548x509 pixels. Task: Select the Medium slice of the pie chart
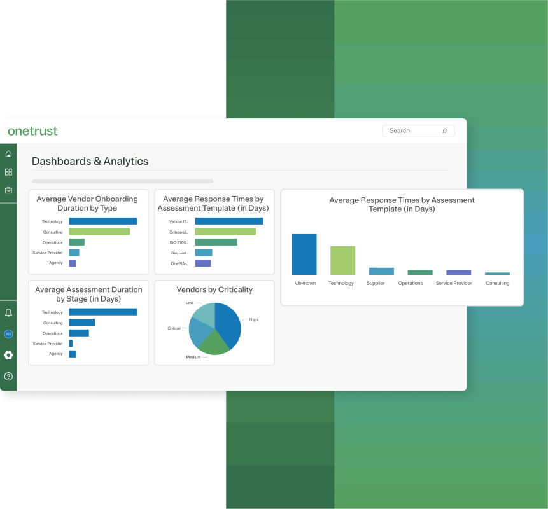[214, 344]
